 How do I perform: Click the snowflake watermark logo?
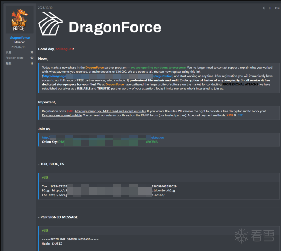pyautogui.click(x=242, y=235)
